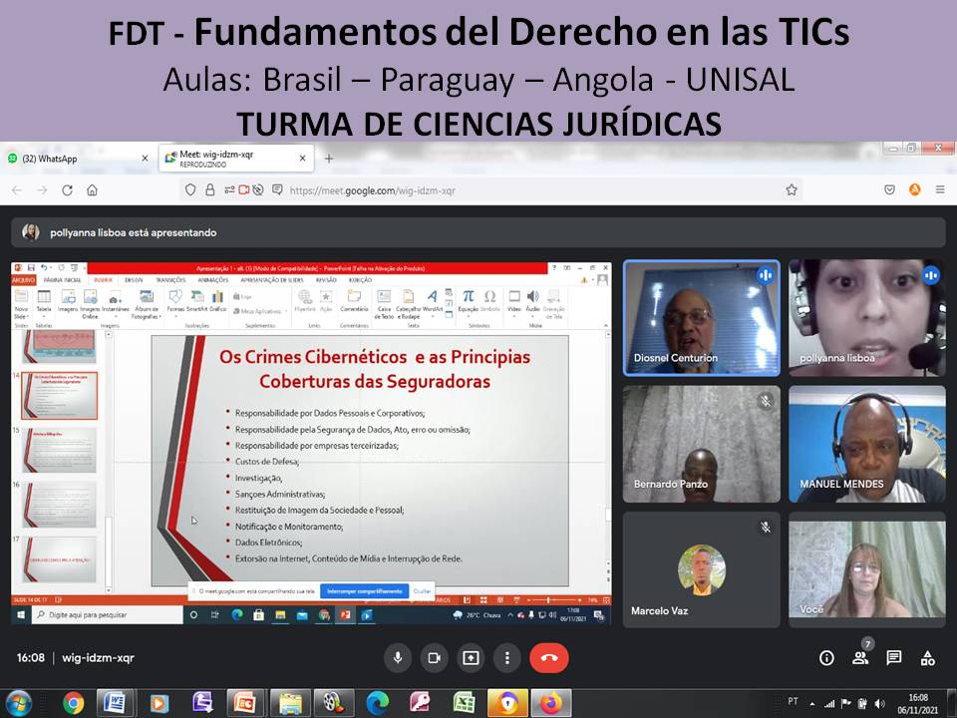The image size is (957, 718).
Task: Select Bernardo Panzo video tile
Action: click(701, 444)
